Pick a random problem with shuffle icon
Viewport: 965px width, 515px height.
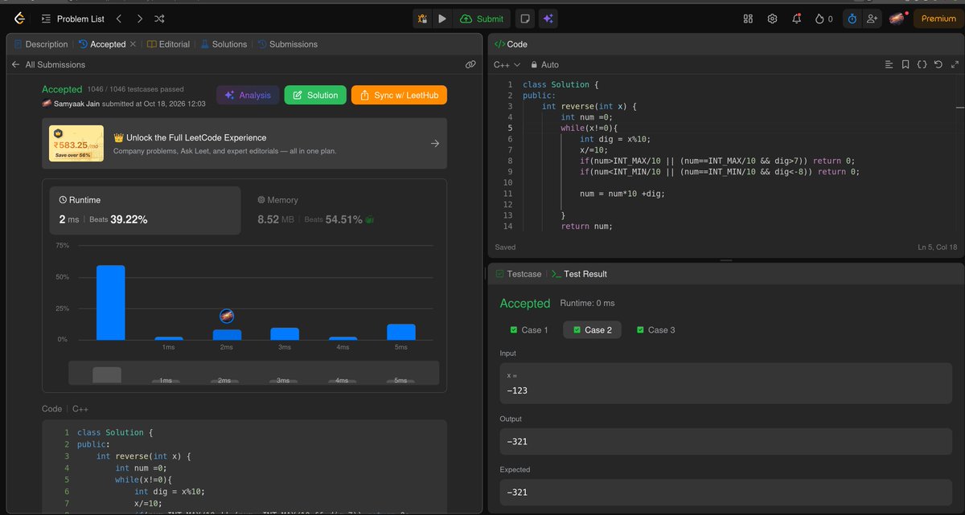pos(159,18)
